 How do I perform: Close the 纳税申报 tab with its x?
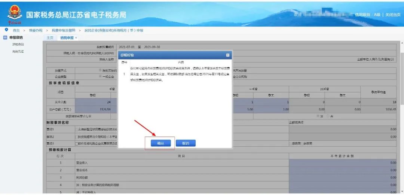(x=76, y=38)
